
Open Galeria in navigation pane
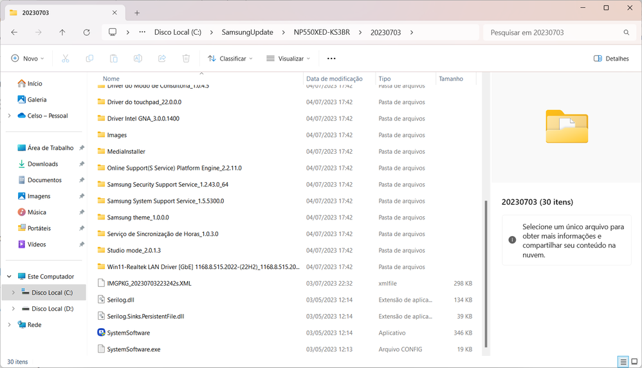click(37, 100)
